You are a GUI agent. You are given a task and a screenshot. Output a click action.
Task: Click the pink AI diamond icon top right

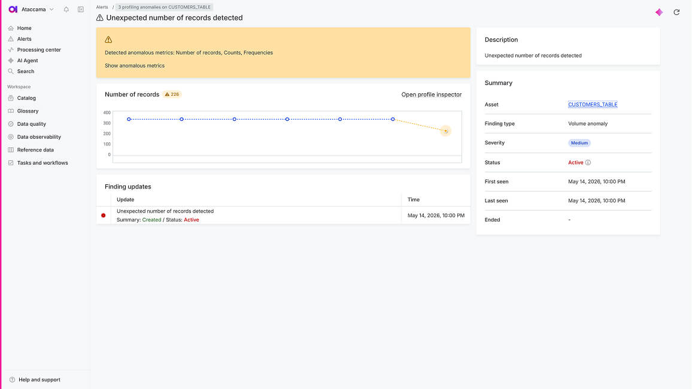tap(659, 13)
